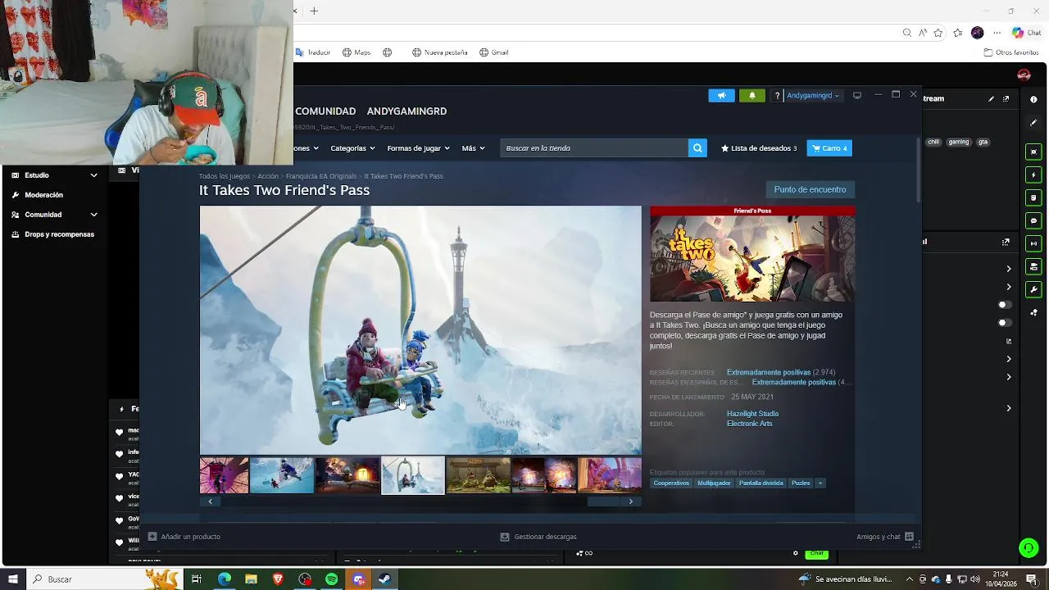Open Gestionar descargas downloads

[x=538, y=537]
